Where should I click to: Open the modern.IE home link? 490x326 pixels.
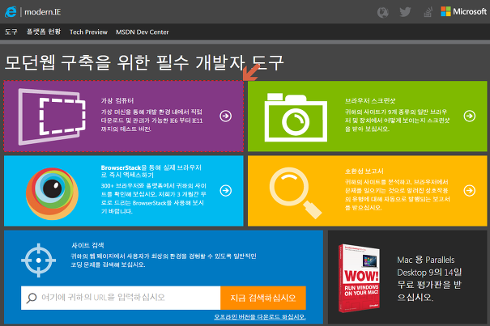pos(42,12)
